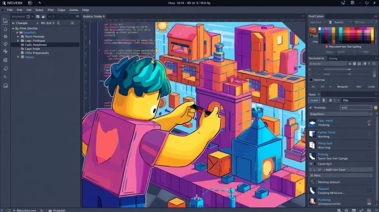This screenshot has height=212, width=379.
Task: Click the search magnifier in the explorer header
Action: click(58, 23)
